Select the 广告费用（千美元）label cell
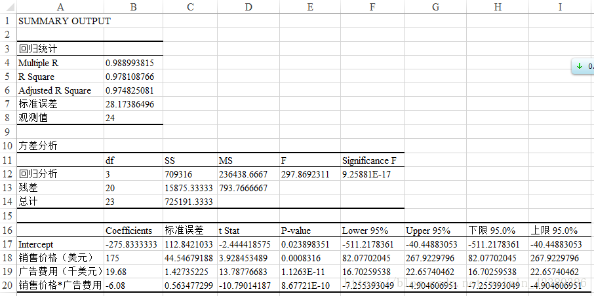The image size is (594, 296). point(60,271)
